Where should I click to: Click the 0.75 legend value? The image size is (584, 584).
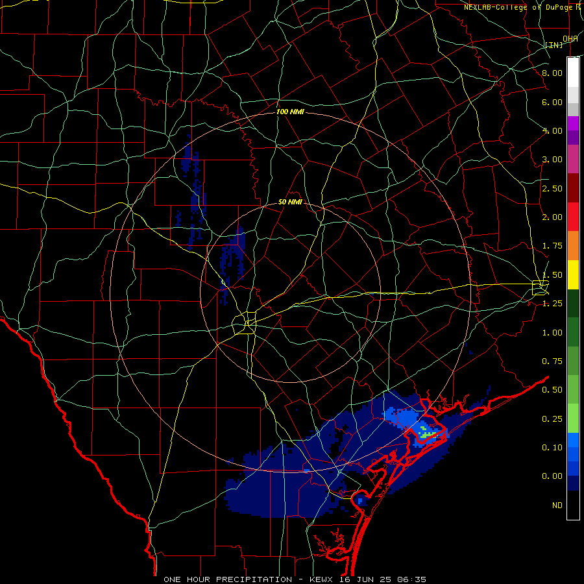click(552, 361)
